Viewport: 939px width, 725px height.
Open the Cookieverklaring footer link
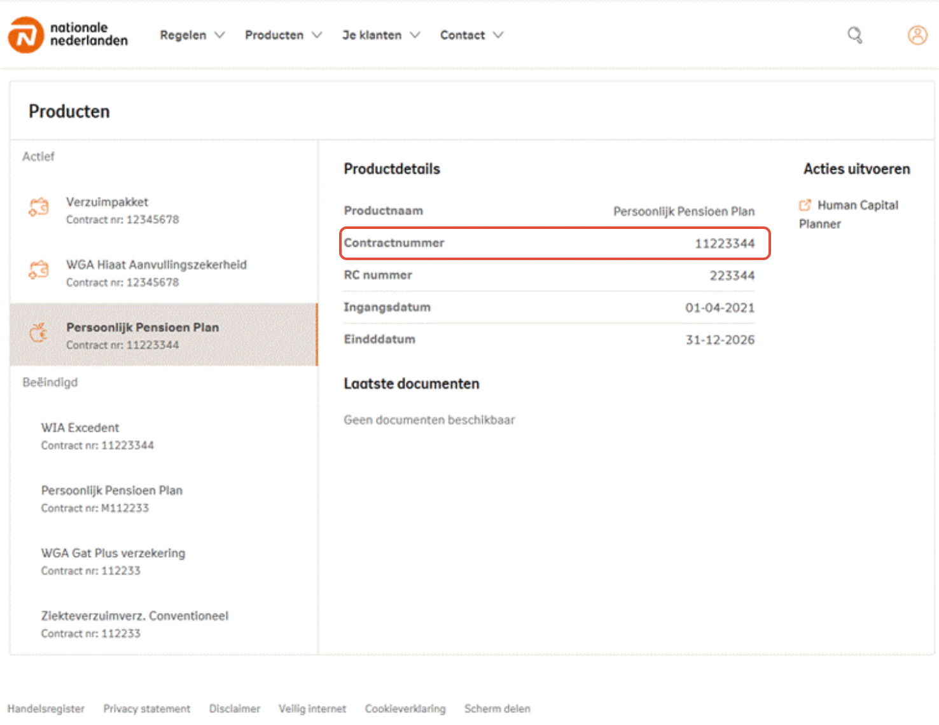tap(405, 708)
